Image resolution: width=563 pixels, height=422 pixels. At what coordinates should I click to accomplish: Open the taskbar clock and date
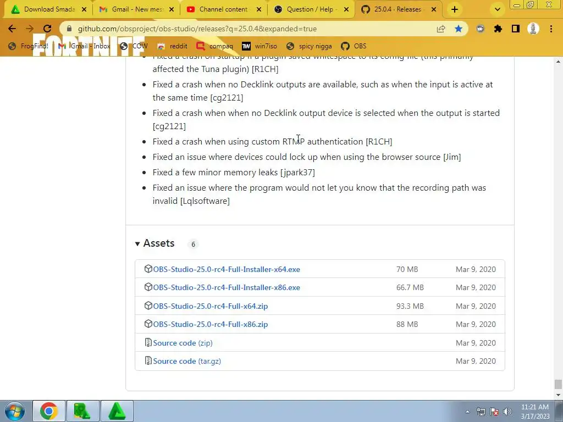click(x=535, y=412)
